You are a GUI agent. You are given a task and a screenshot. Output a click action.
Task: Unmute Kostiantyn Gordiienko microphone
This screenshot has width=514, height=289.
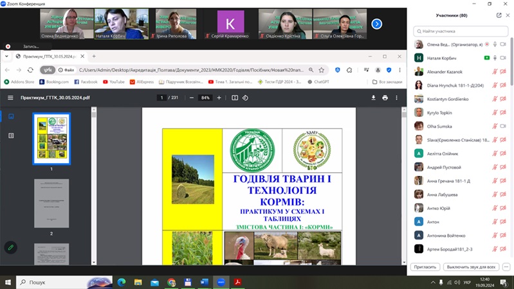point(495,99)
